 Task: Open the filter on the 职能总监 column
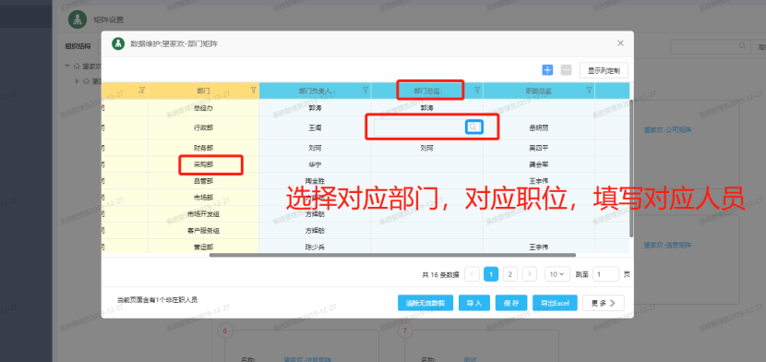coord(589,90)
